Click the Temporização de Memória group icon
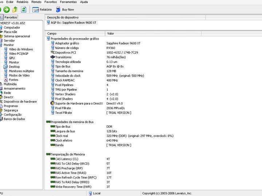 [x=48, y=154]
